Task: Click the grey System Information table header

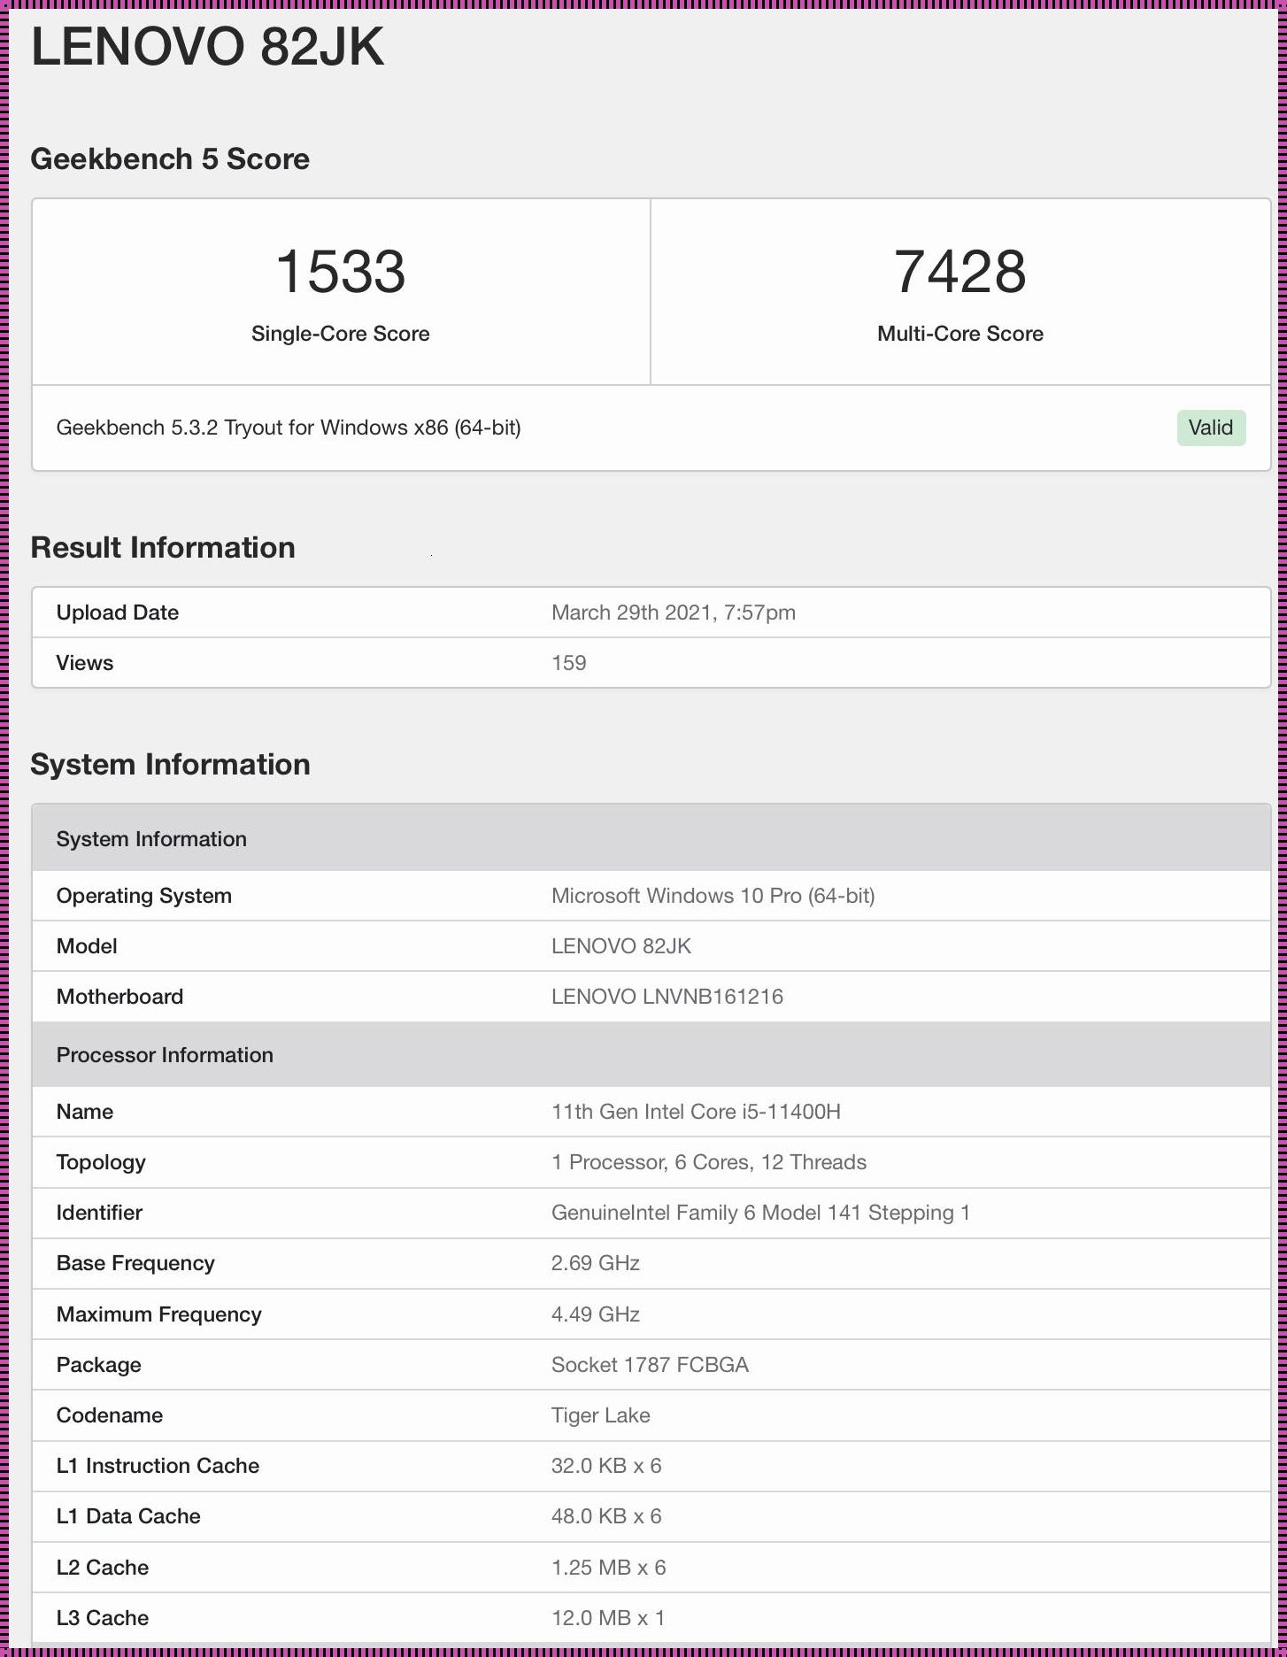Action: click(x=651, y=838)
